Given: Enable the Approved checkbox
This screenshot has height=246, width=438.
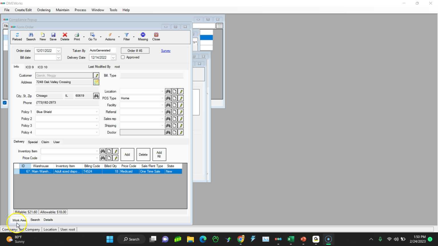Looking at the screenshot, I should click(x=123, y=57).
